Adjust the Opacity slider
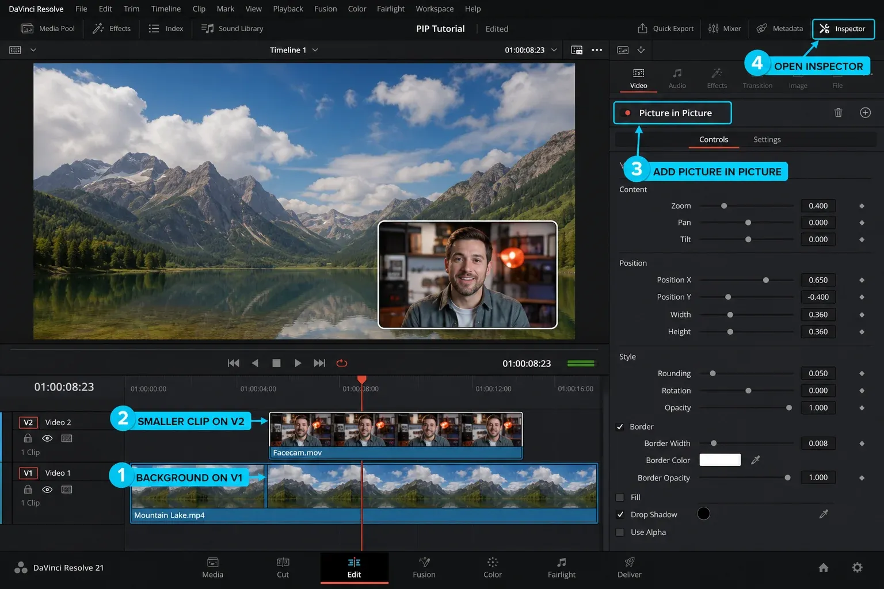Screen dimensions: 884x589 (x=746, y=408)
